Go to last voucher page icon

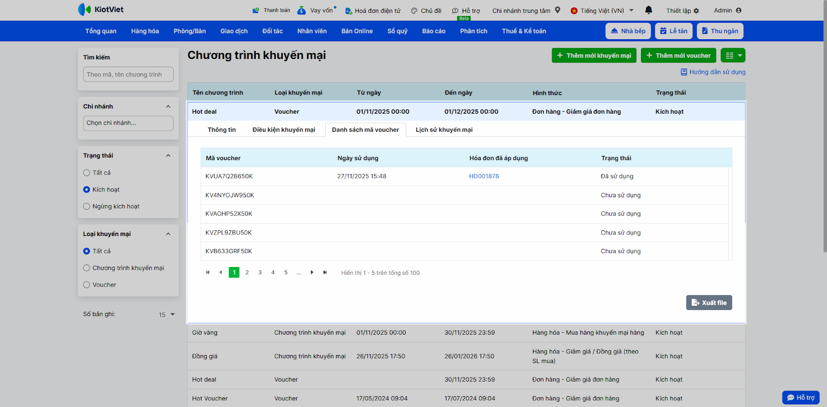(x=325, y=273)
